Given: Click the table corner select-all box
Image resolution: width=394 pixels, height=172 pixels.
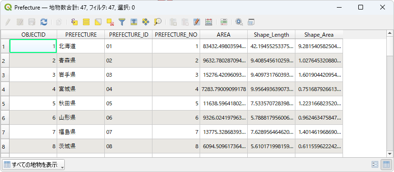Looking at the screenshot, I should point(5,35).
